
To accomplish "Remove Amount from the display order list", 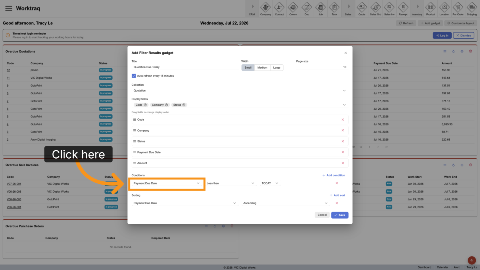I will coord(343,163).
